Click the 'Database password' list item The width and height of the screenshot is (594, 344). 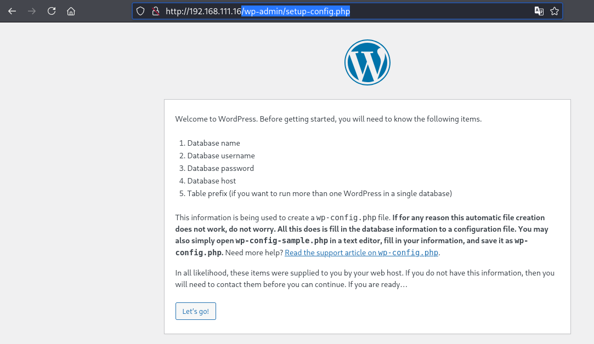(x=220, y=168)
